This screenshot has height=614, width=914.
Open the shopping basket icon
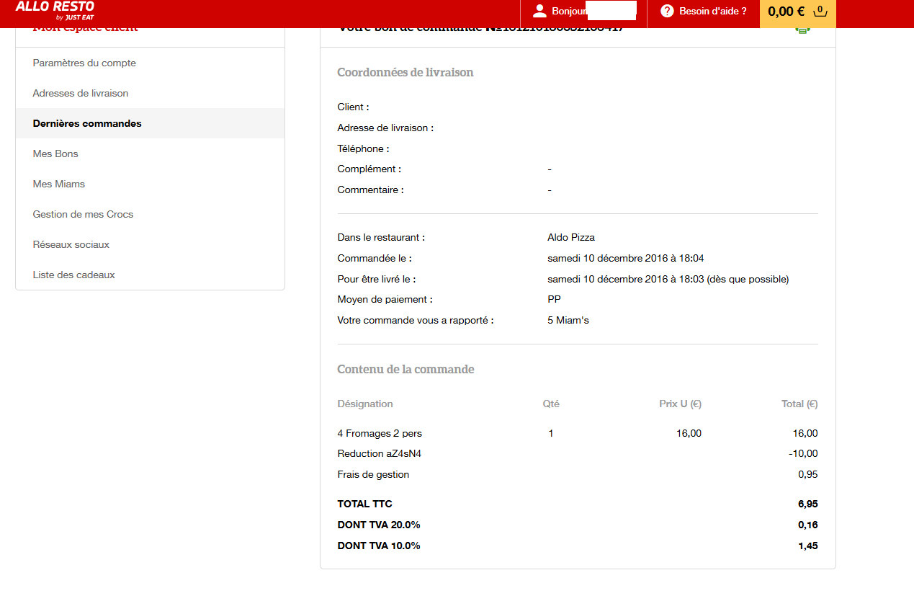point(820,11)
